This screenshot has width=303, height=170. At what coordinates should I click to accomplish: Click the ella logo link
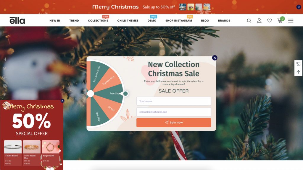coord(17,20)
